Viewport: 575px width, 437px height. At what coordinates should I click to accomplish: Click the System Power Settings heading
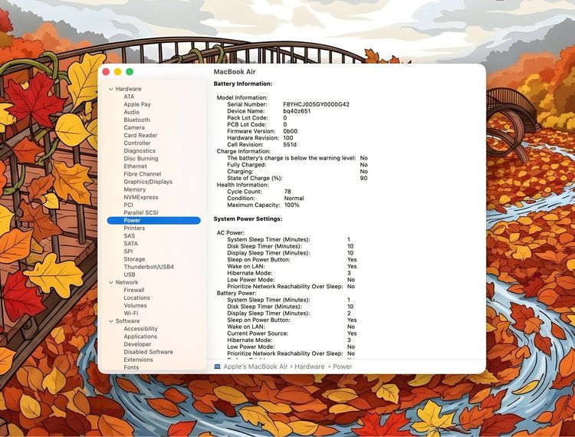pos(248,219)
